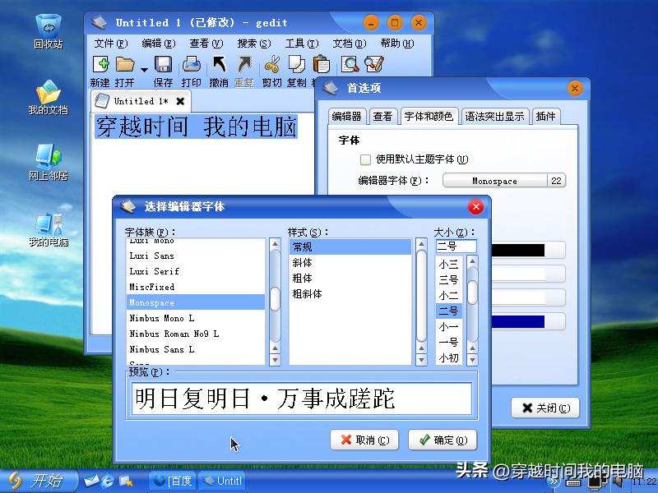This screenshot has height=493, width=658.
Task: Choose the 二号 font size in the list
Action: coord(448,311)
